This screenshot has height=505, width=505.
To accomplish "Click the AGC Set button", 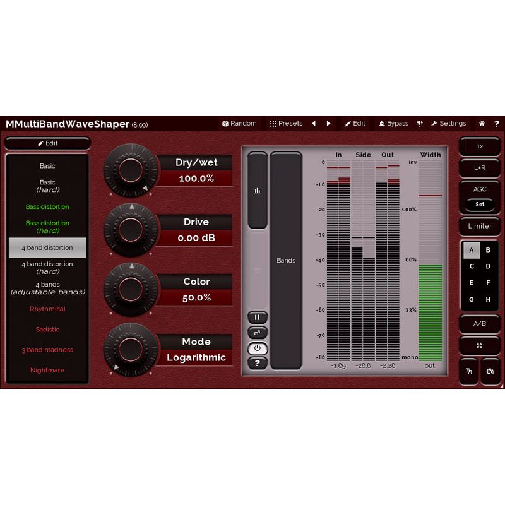I will click(x=480, y=204).
